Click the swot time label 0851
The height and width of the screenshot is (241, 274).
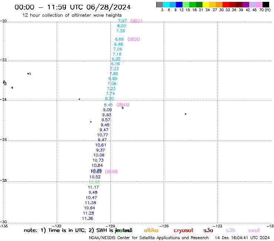[137, 21]
